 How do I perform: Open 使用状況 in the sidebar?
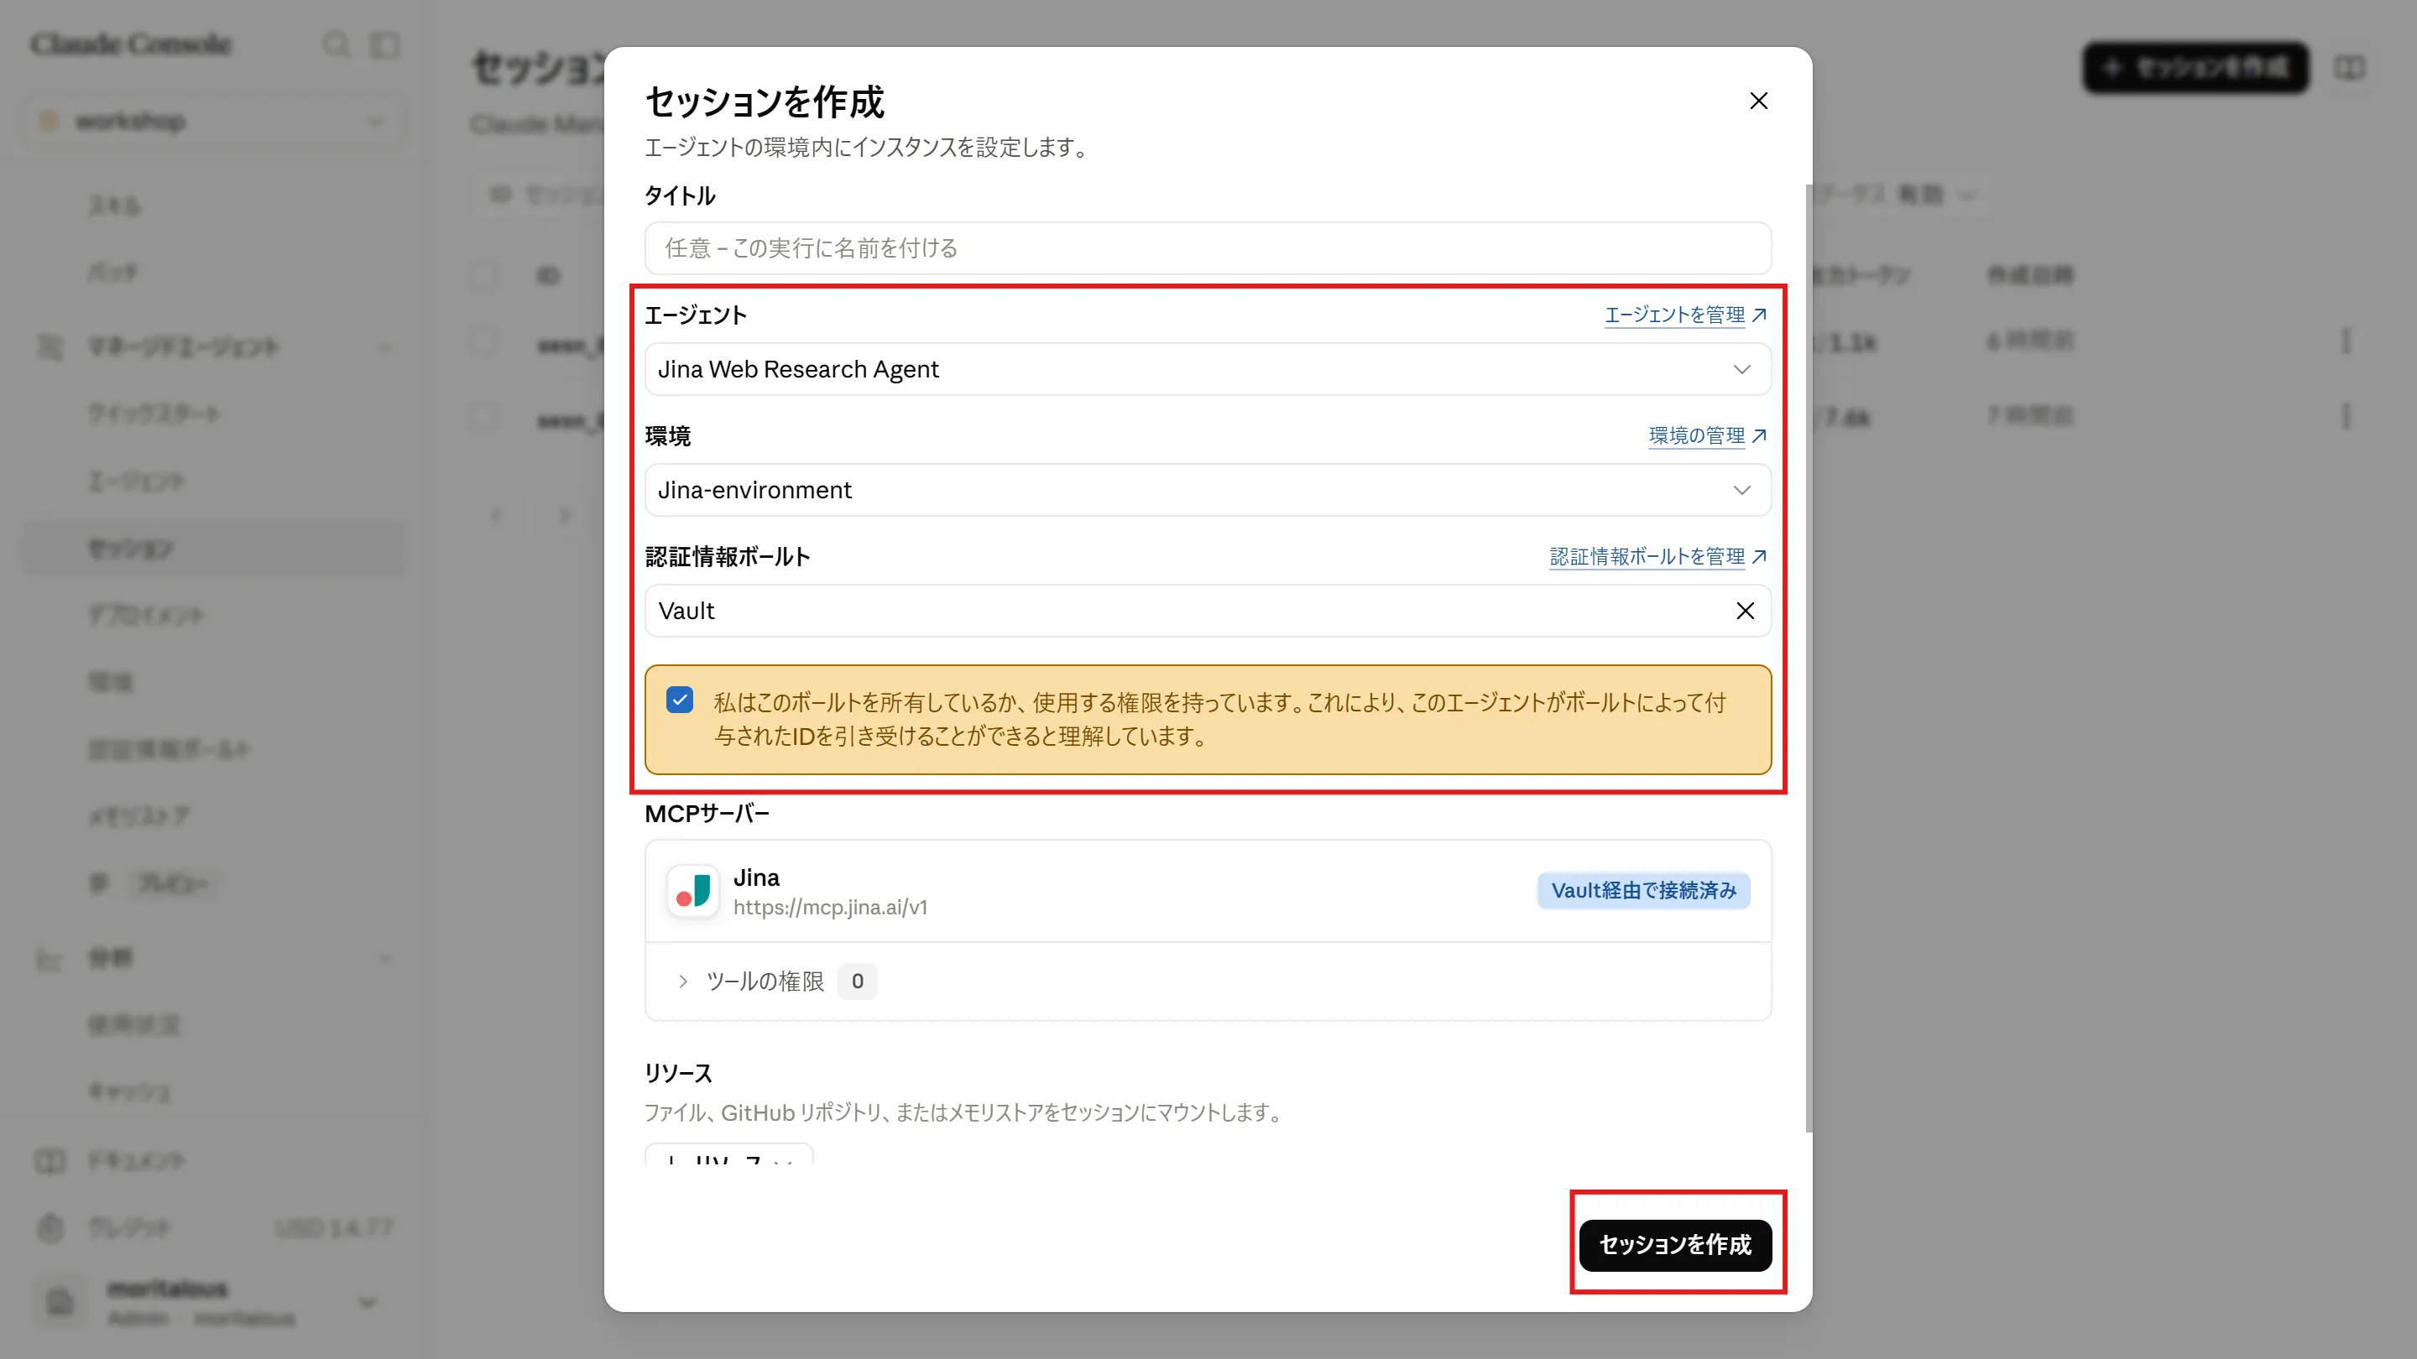[134, 1024]
